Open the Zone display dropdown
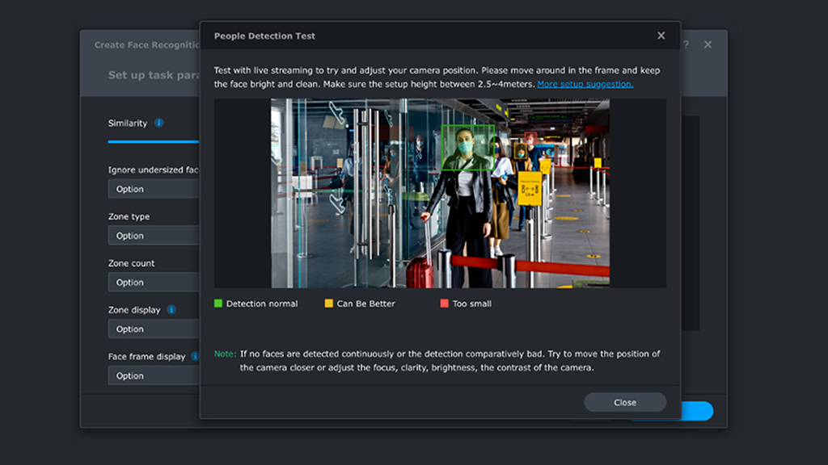The image size is (828, 465). [x=154, y=329]
